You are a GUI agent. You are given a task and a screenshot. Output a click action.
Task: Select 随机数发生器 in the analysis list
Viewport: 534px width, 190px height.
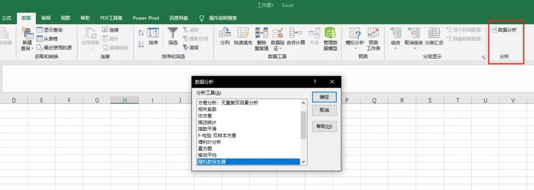(x=249, y=162)
